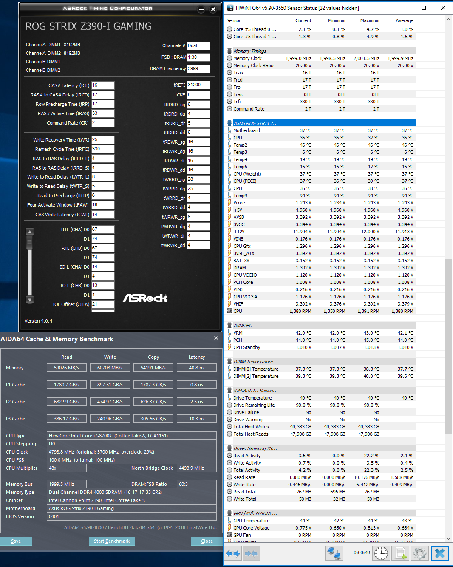This screenshot has height=567, width=453.
Task: Select the Vcore sensor row
Action: pyautogui.click(x=321, y=203)
